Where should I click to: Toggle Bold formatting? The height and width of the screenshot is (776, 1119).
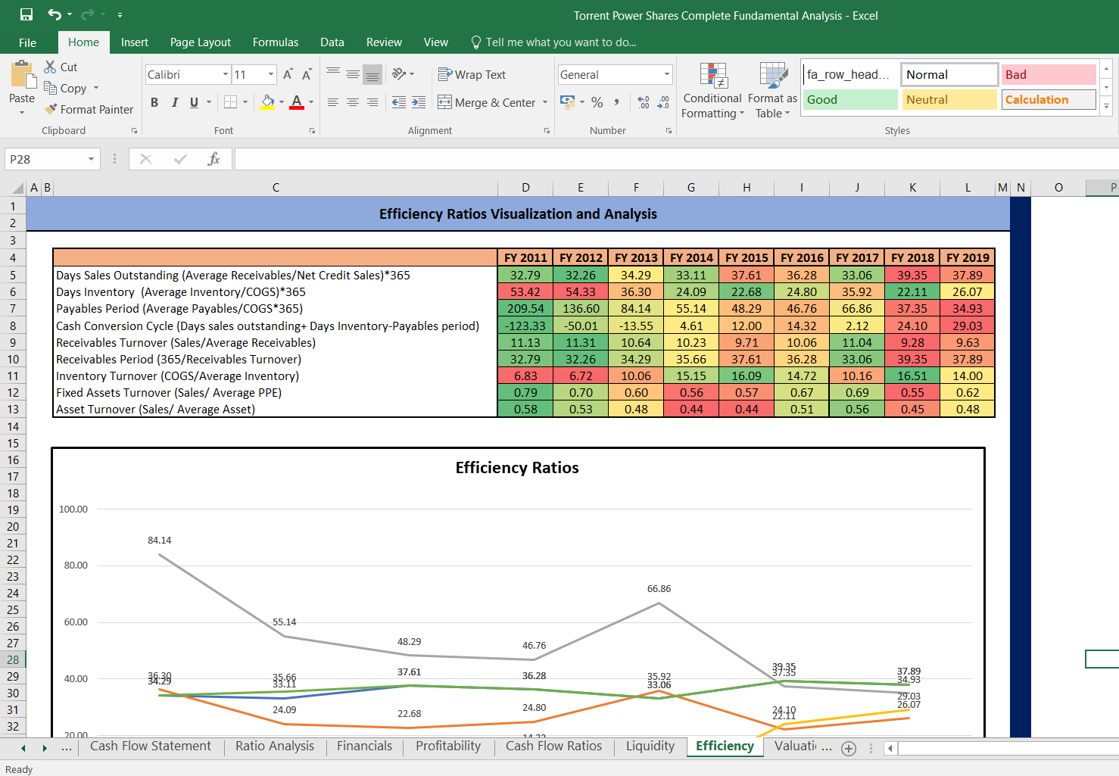point(154,102)
